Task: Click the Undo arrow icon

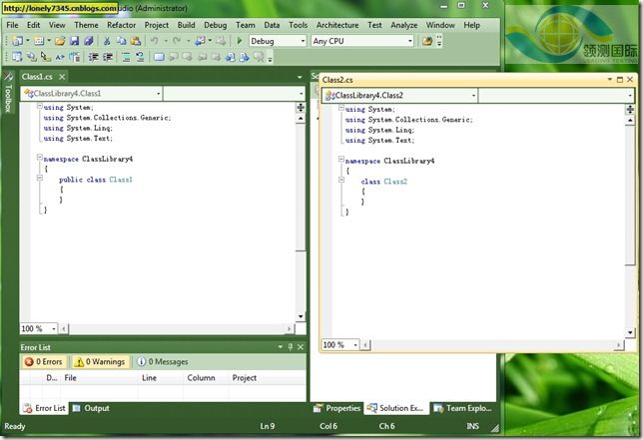Action: tap(154, 41)
